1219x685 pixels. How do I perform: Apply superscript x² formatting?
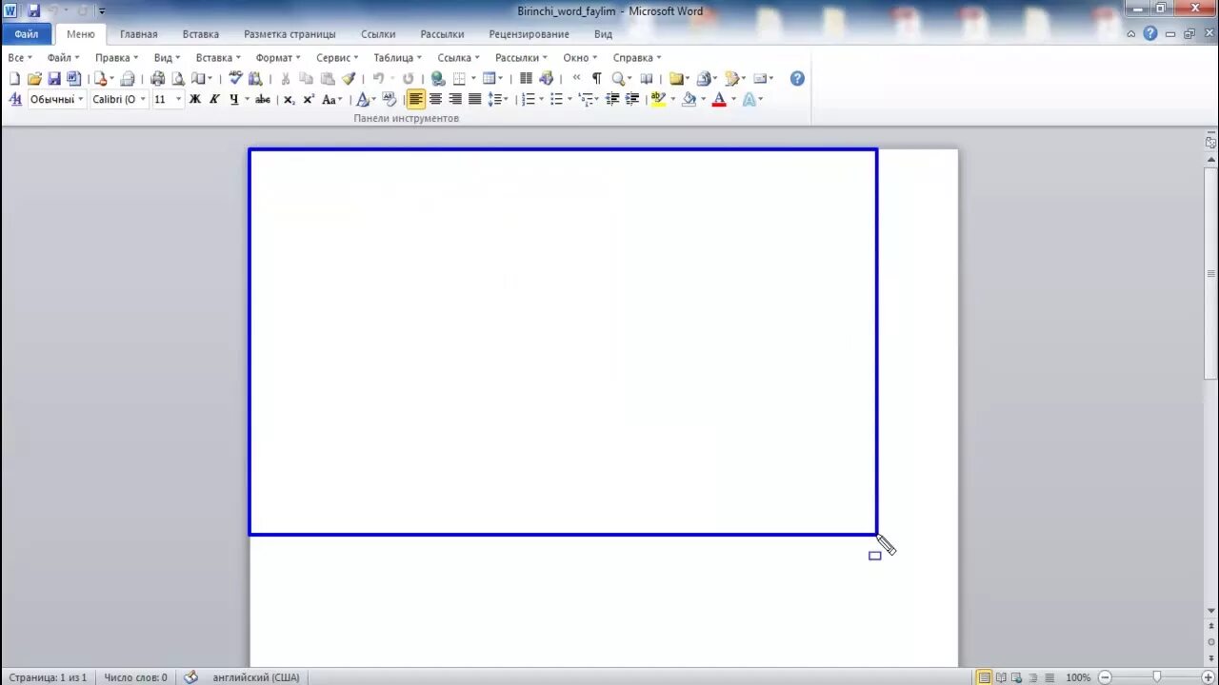(x=309, y=99)
